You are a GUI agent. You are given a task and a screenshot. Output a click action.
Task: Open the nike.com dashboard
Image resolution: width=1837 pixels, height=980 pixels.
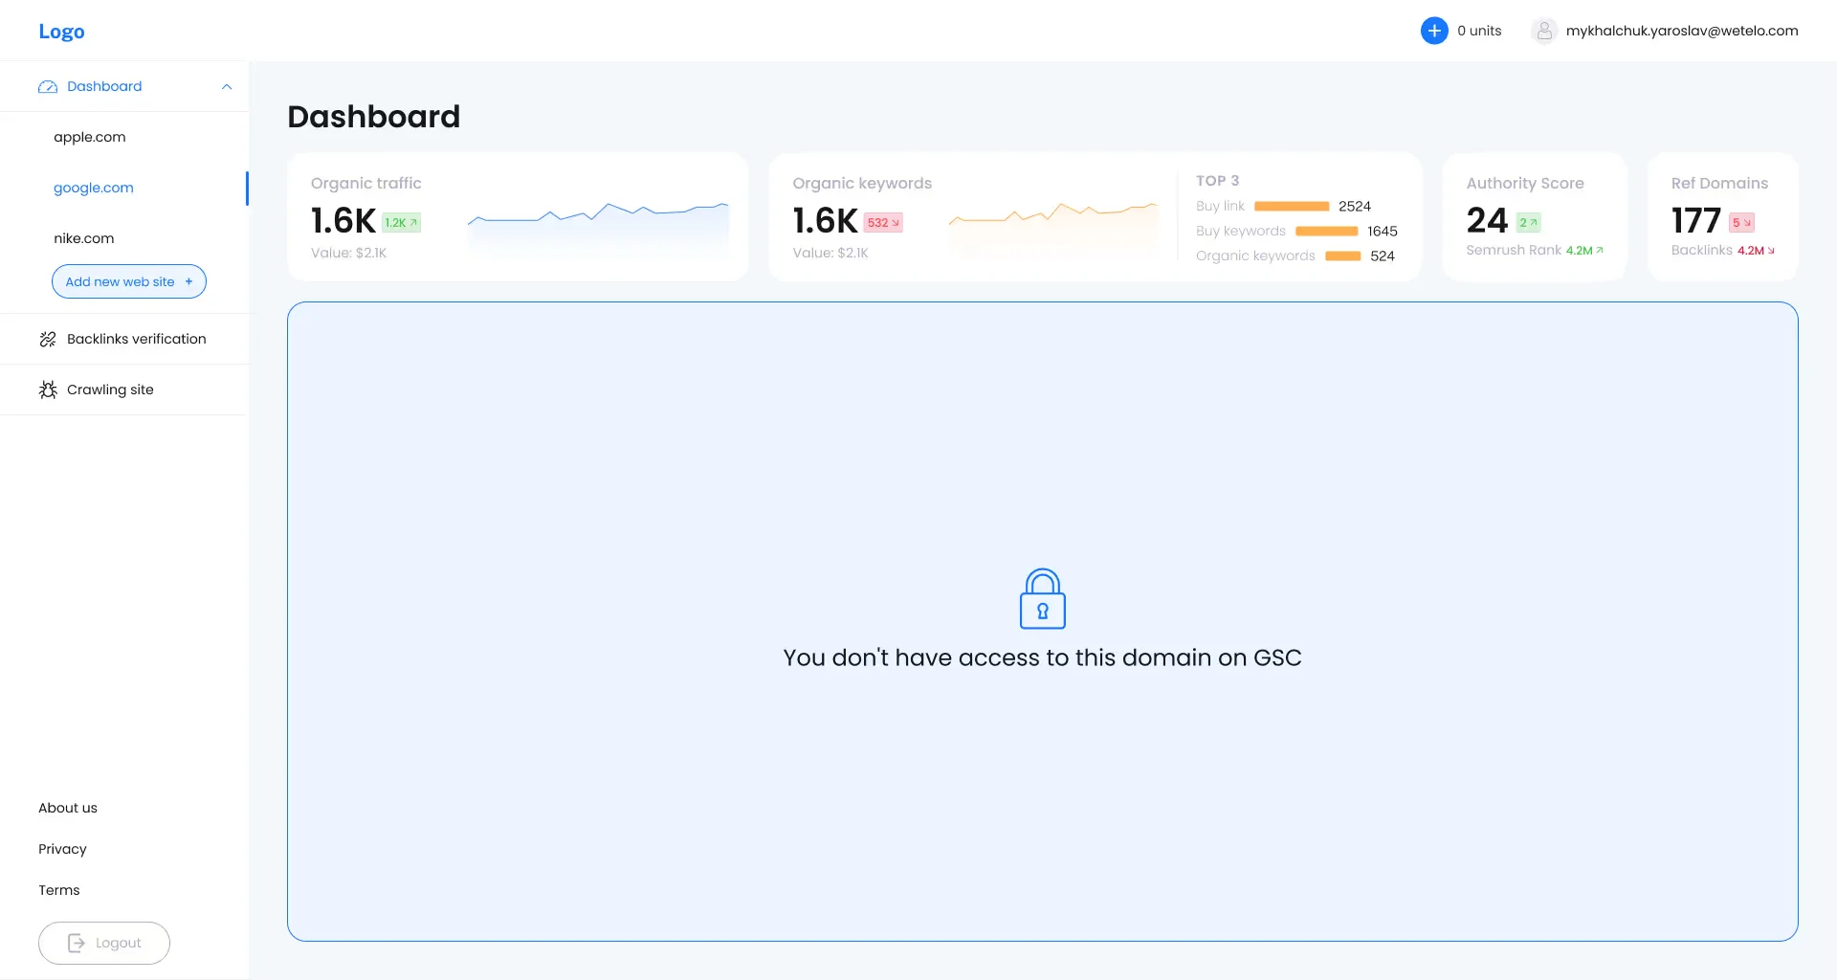click(x=83, y=238)
